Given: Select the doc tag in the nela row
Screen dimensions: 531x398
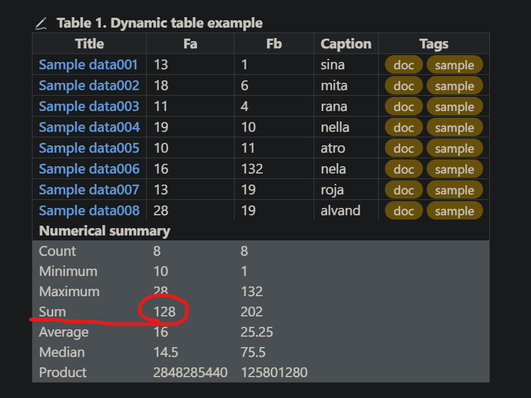Looking at the screenshot, I should [x=404, y=169].
